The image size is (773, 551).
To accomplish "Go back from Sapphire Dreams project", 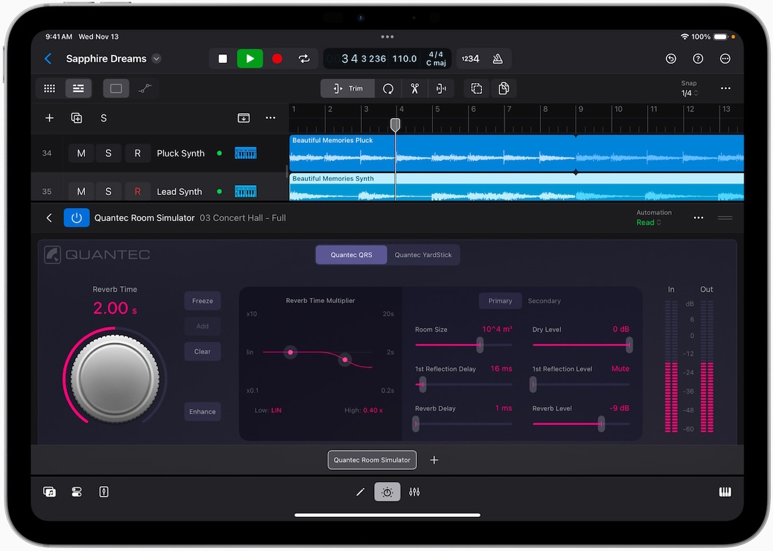I will click(x=48, y=58).
